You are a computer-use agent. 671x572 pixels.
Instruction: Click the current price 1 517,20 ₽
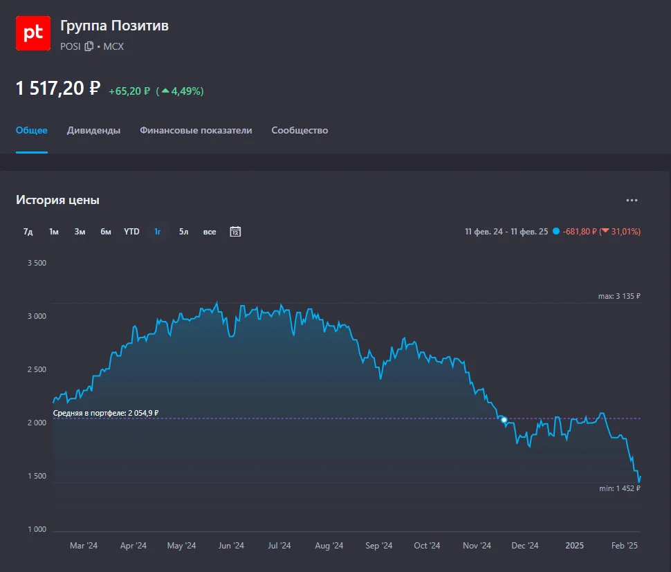tap(58, 89)
